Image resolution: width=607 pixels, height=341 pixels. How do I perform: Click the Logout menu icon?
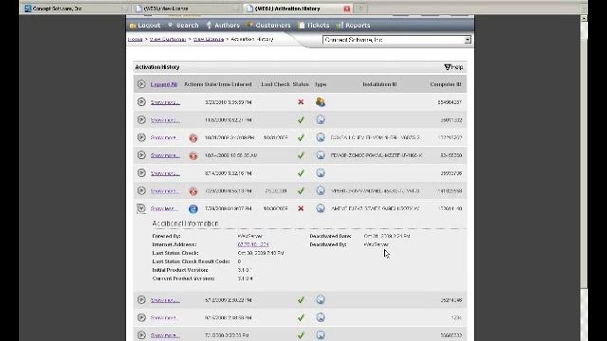133,26
